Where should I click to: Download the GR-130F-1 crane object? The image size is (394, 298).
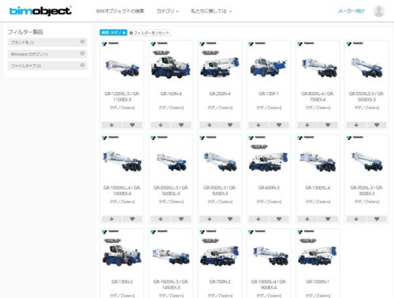[x=258, y=125]
